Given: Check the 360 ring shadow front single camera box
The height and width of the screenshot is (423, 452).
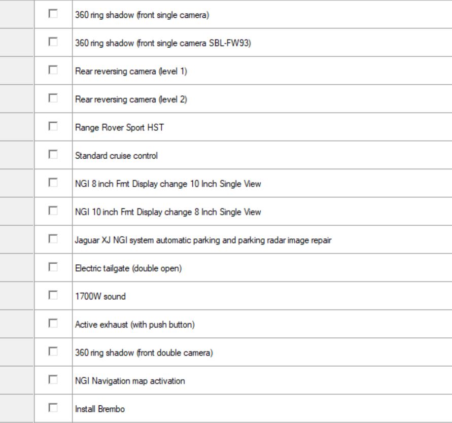Looking at the screenshot, I should pos(53,15).
